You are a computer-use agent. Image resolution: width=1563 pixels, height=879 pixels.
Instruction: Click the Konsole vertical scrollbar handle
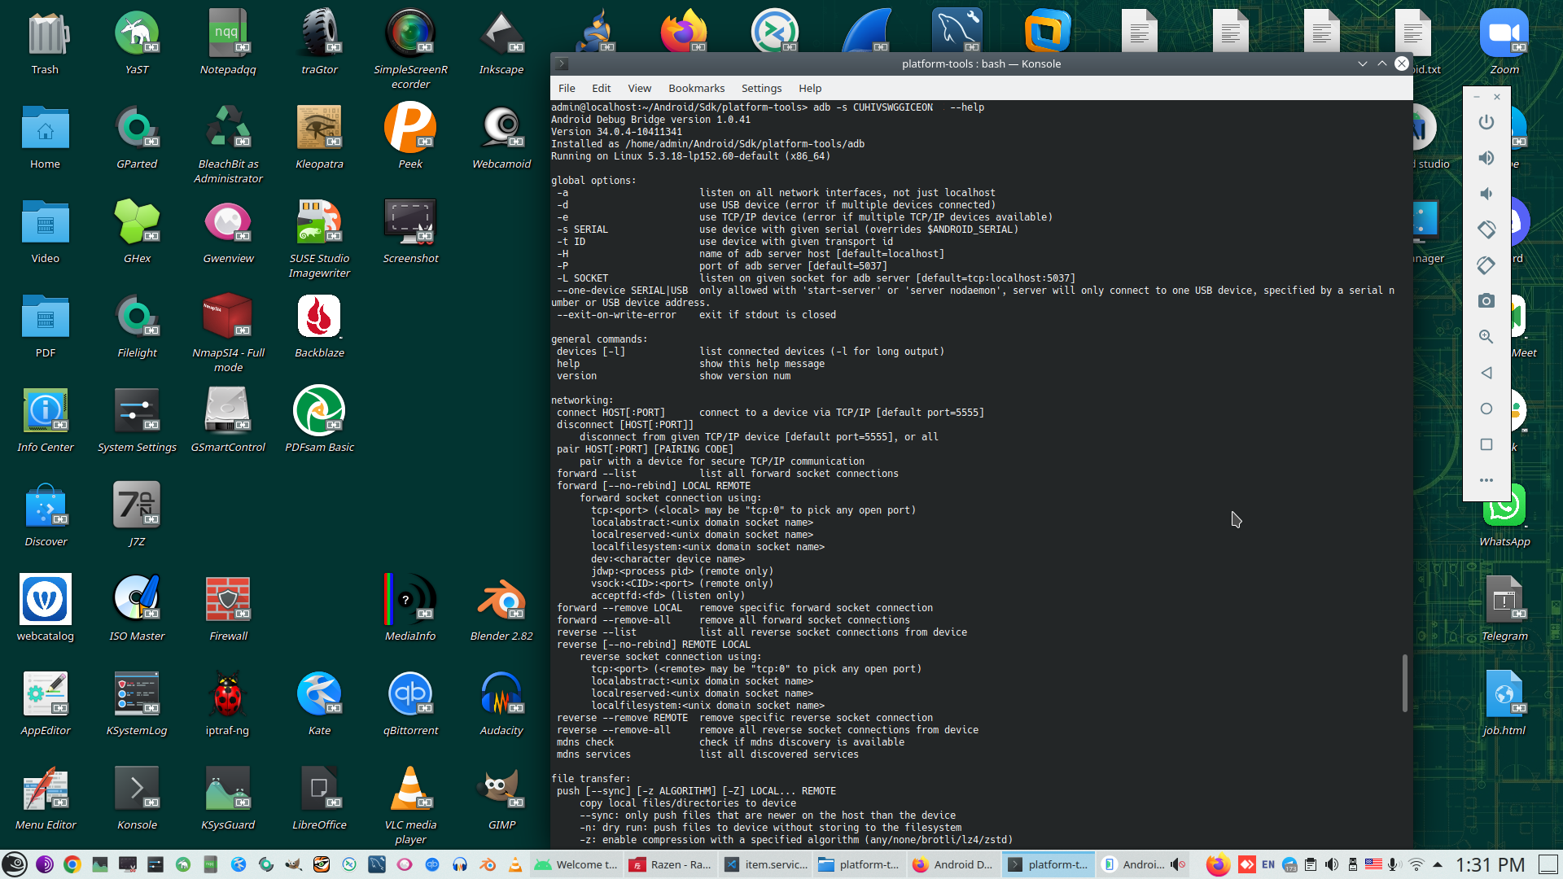(x=1404, y=682)
